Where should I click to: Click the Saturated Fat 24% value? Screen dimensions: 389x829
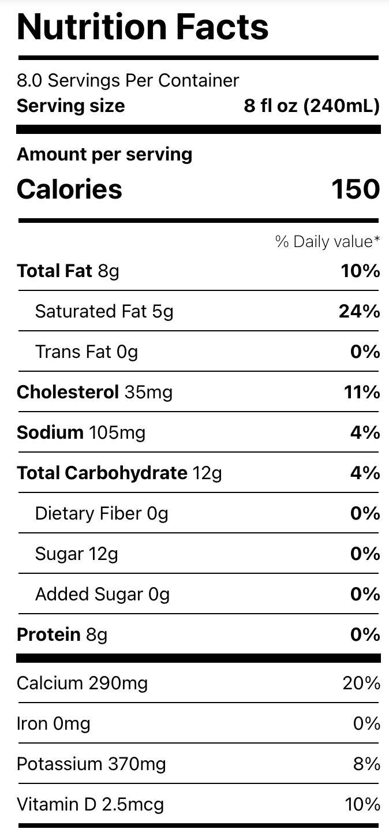[x=359, y=311]
